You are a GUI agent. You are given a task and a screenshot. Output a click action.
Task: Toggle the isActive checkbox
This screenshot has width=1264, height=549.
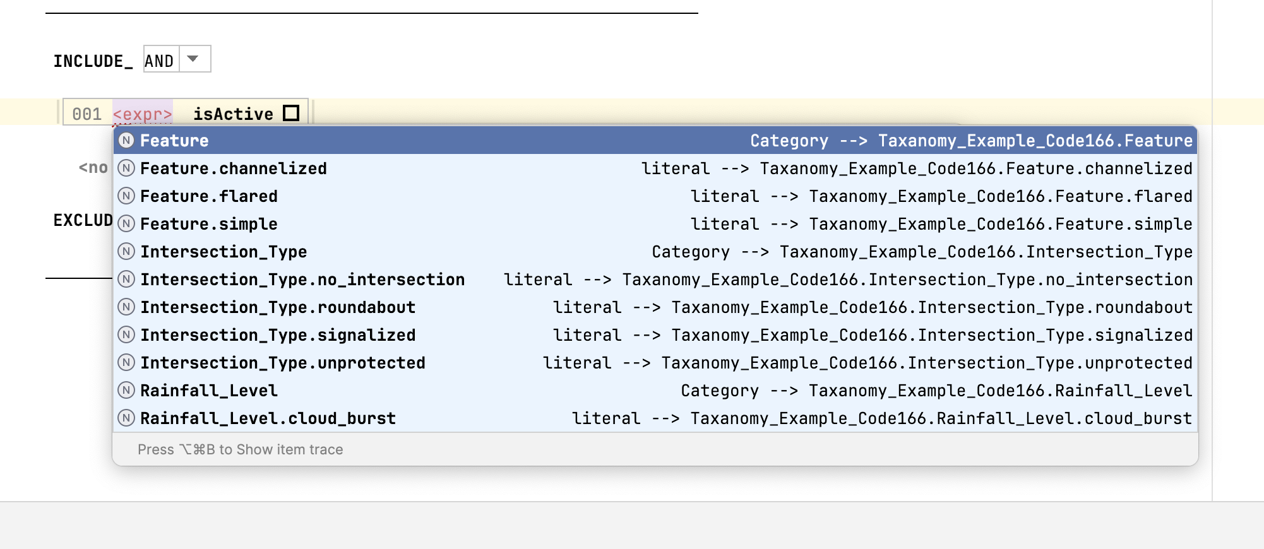pyautogui.click(x=291, y=113)
